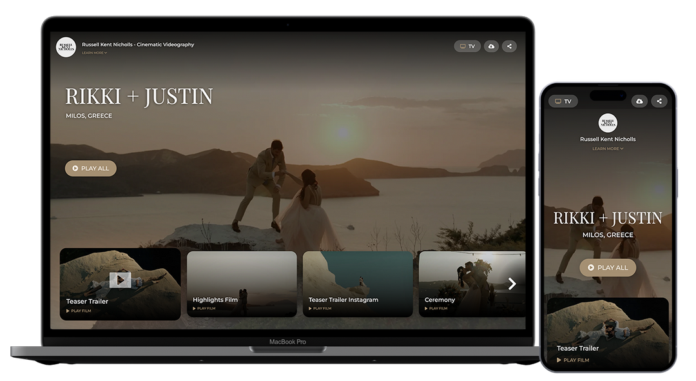Expand Learn More on the phone screen
Image resolution: width=696 pixels, height=381 pixels.
tap(608, 149)
